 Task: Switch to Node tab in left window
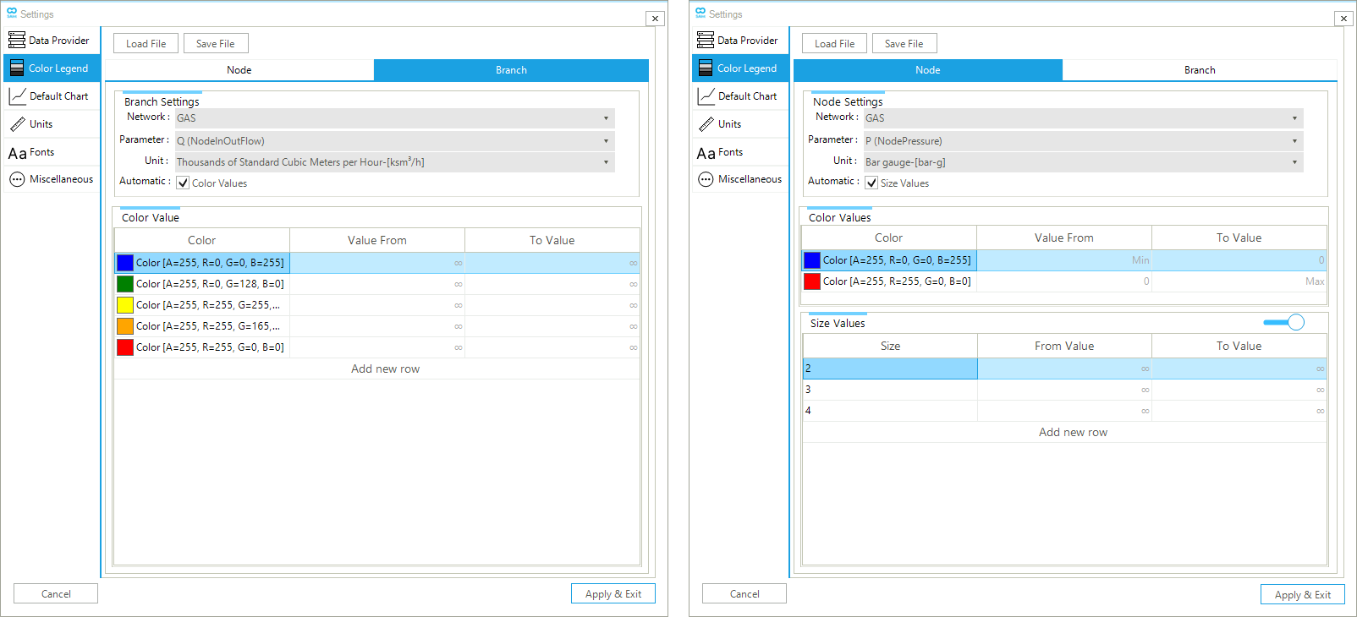click(x=239, y=70)
